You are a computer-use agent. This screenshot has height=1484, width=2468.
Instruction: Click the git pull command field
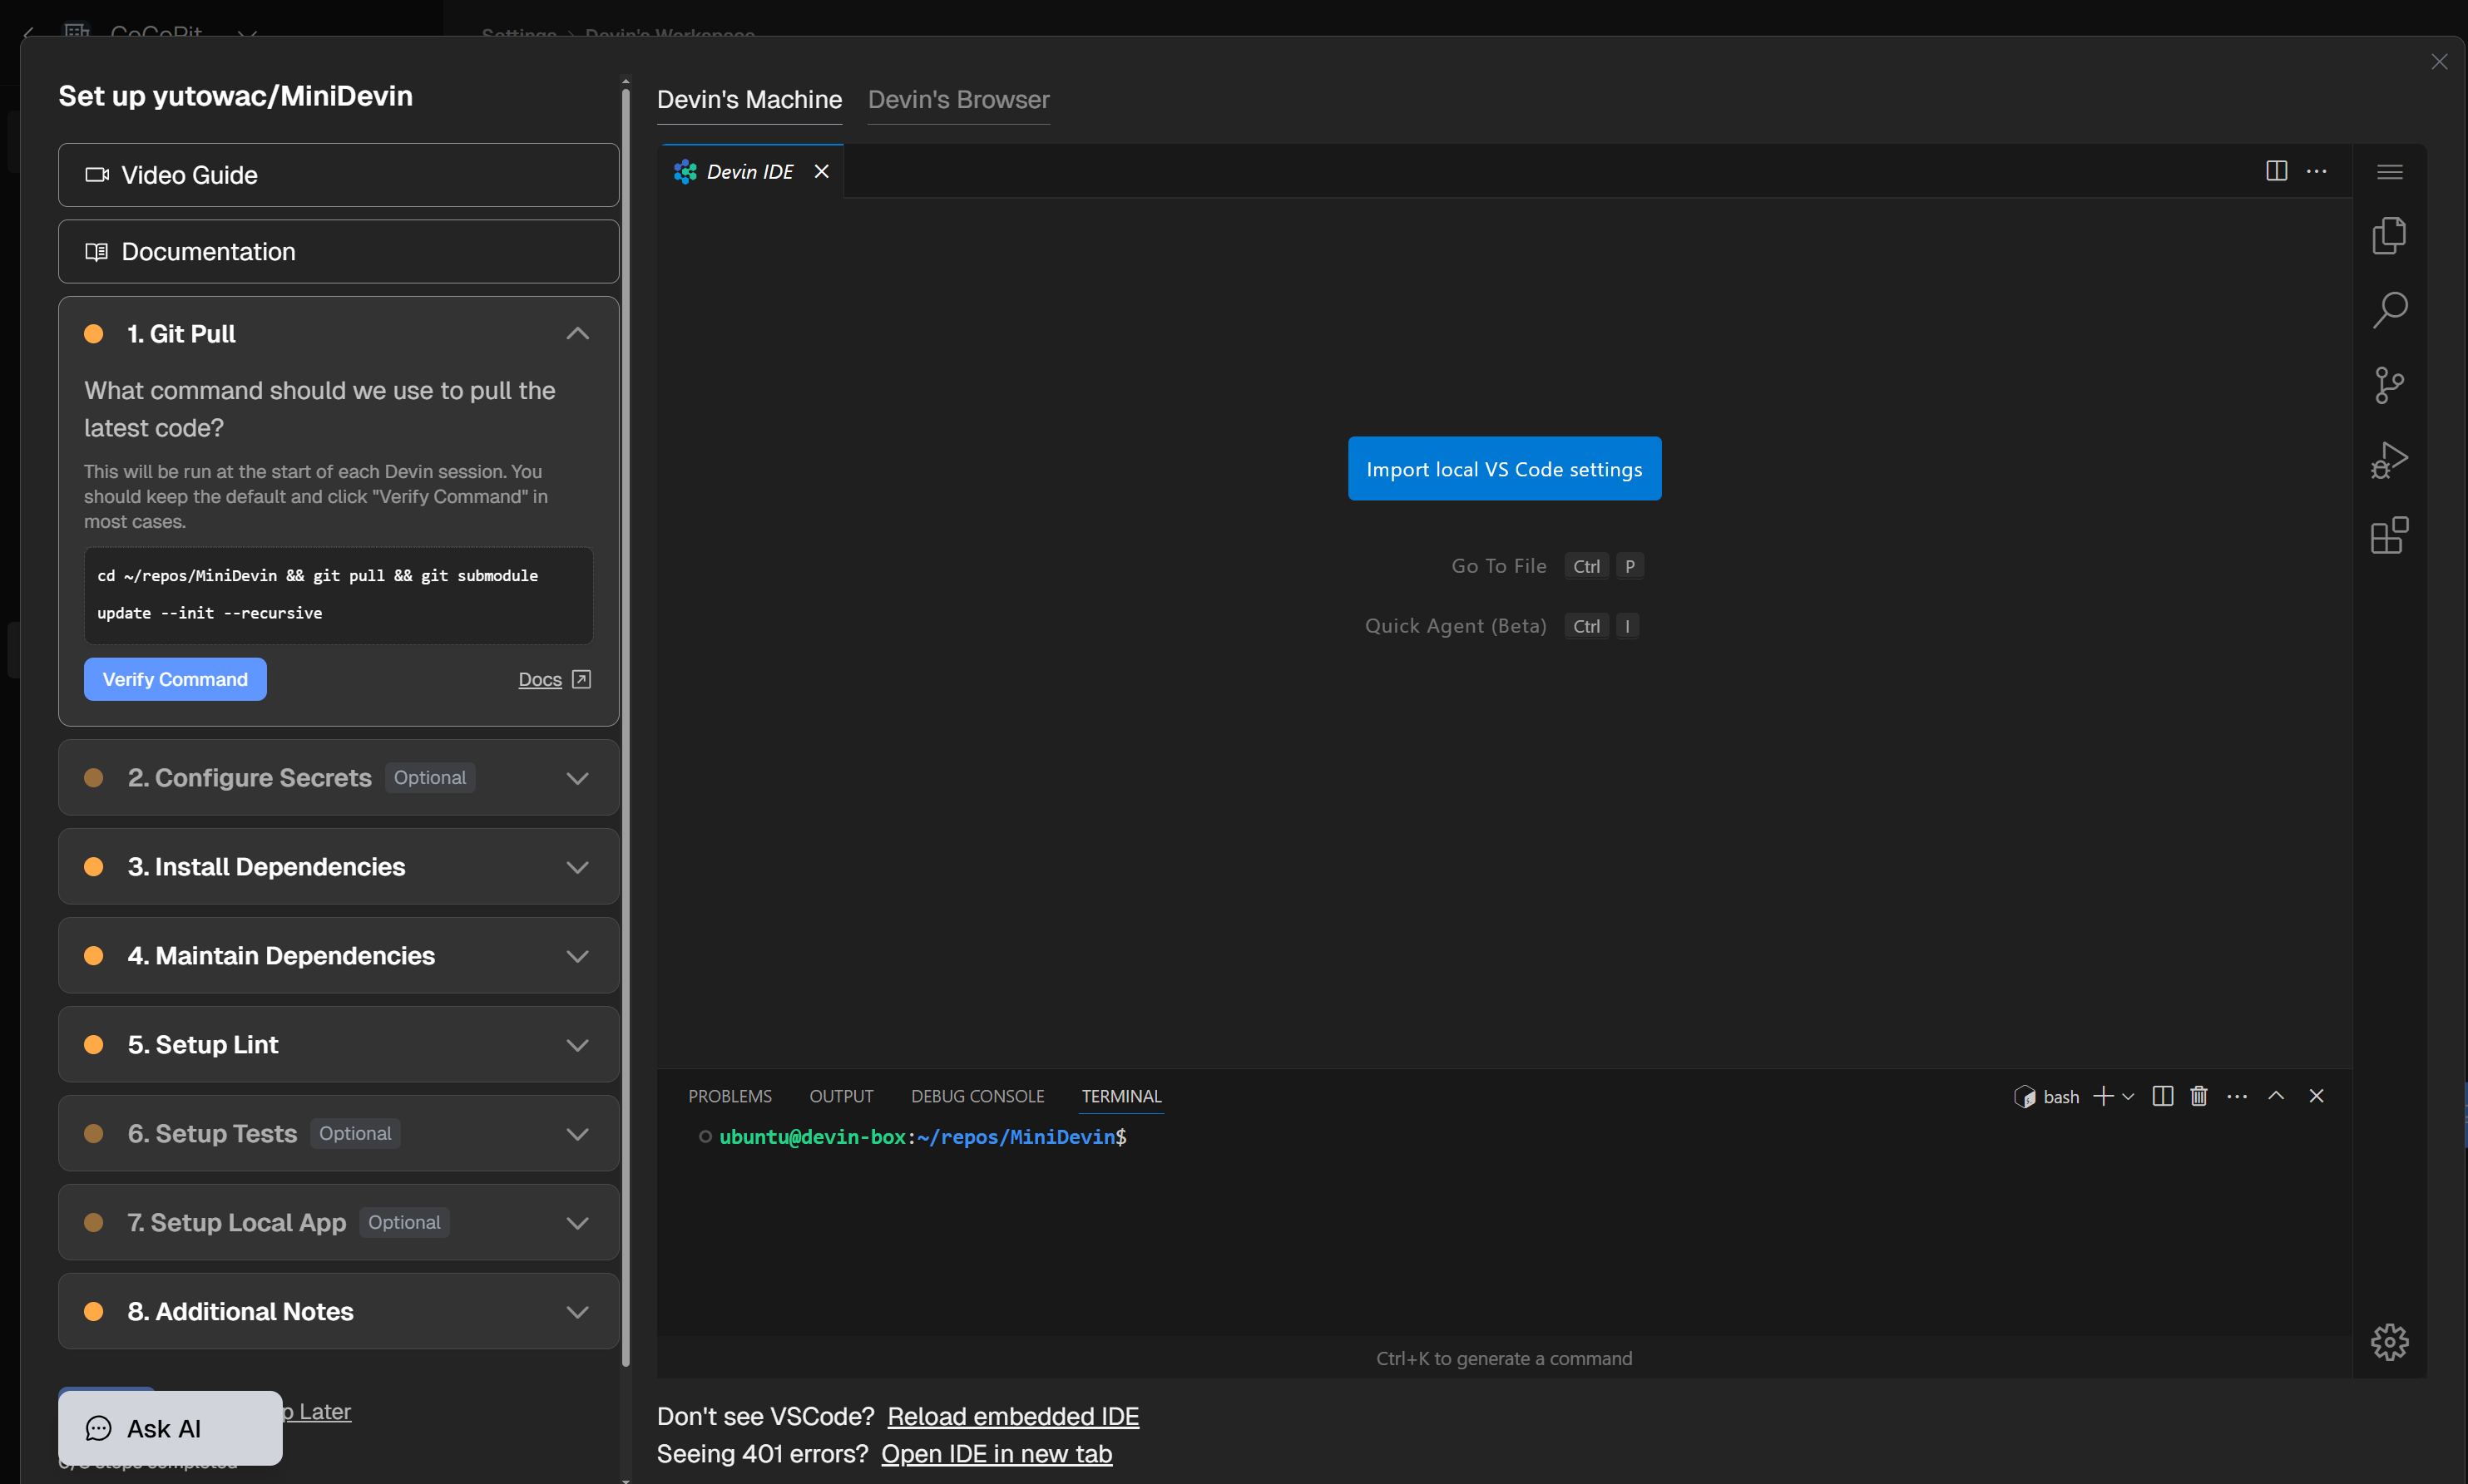click(x=339, y=595)
